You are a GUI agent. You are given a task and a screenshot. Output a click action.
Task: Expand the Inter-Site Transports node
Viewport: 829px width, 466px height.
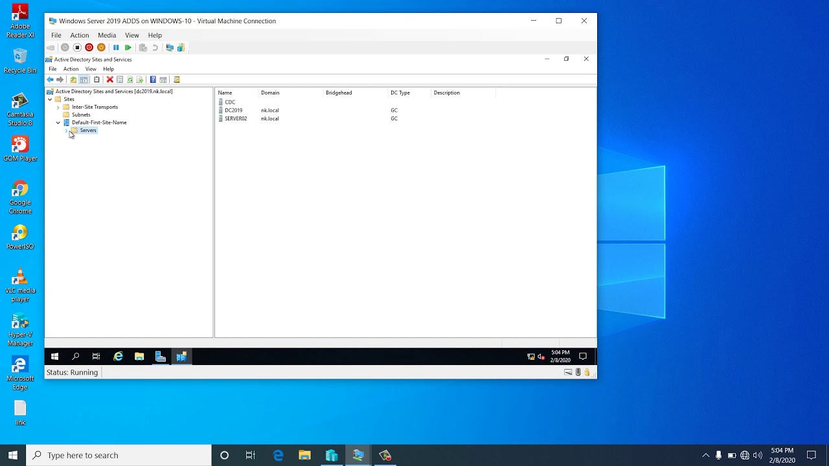point(58,107)
